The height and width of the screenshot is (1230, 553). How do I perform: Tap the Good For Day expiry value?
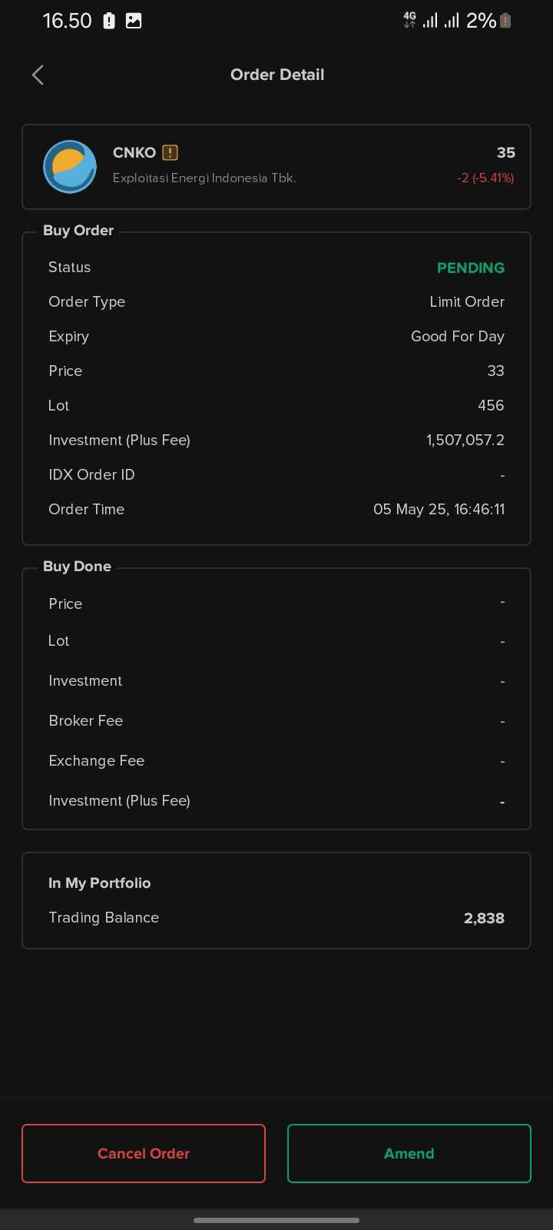[457, 336]
